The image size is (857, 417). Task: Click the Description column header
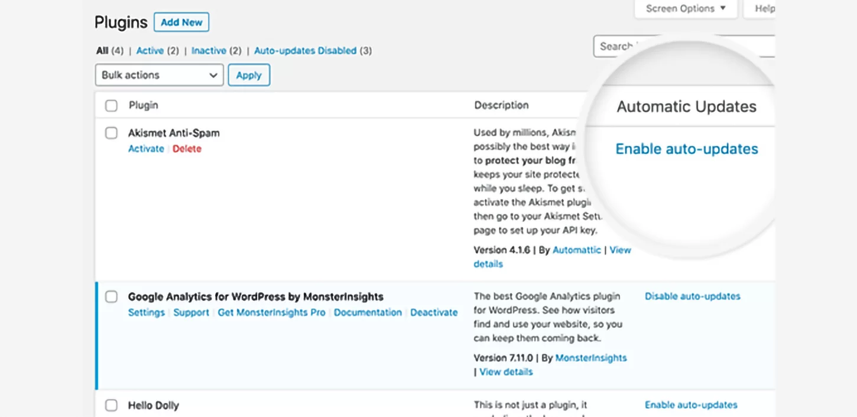coord(501,105)
